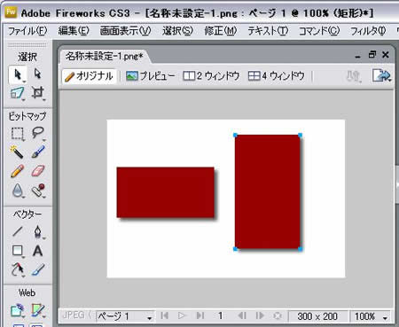Click the current frame number 1
This screenshot has height=327, width=399.
(x=220, y=316)
